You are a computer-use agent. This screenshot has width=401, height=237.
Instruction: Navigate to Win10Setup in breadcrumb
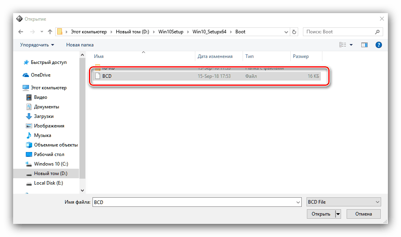171,32
